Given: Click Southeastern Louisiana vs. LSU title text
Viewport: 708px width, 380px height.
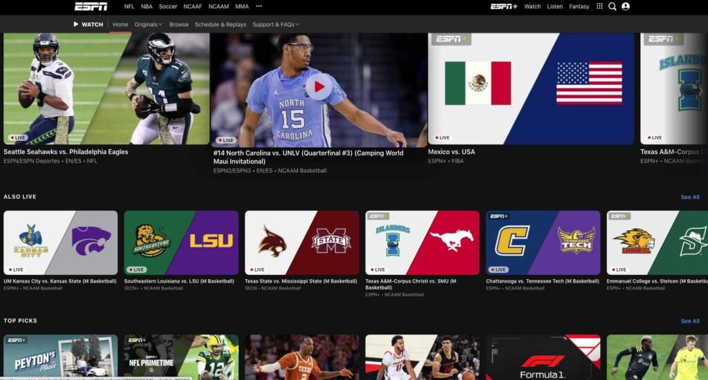Looking at the screenshot, I should [179, 281].
